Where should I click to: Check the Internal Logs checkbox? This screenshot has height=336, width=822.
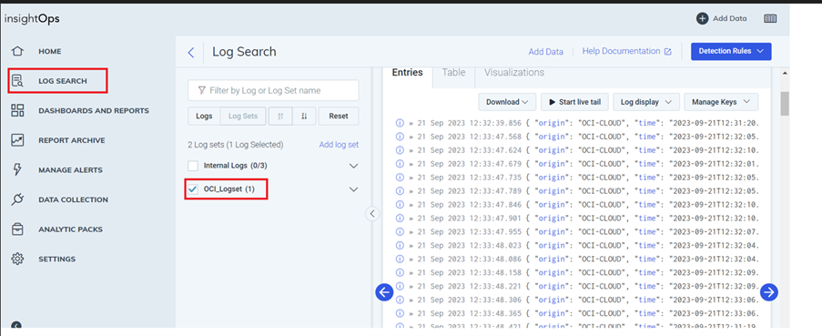coord(193,166)
